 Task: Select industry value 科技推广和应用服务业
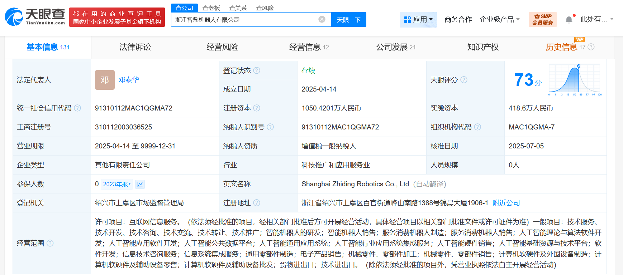pos(336,165)
